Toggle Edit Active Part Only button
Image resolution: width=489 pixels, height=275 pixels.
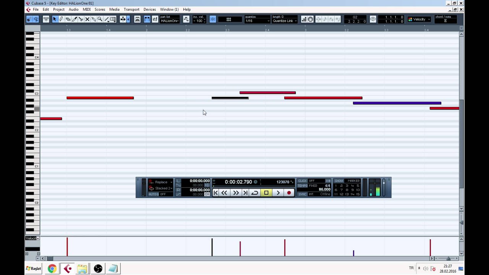(x=155, y=19)
